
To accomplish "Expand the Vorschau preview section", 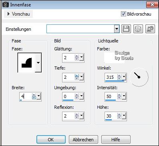I will [x=18, y=14].
